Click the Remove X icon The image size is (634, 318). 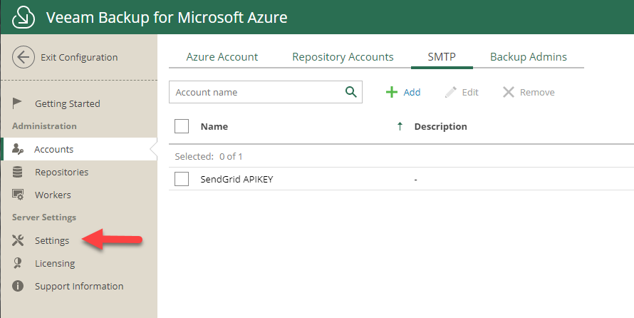click(x=508, y=92)
